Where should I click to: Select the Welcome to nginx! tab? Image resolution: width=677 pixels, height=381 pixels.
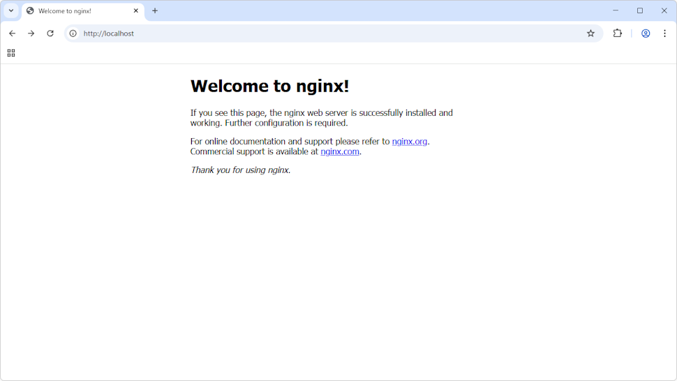click(x=83, y=10)
